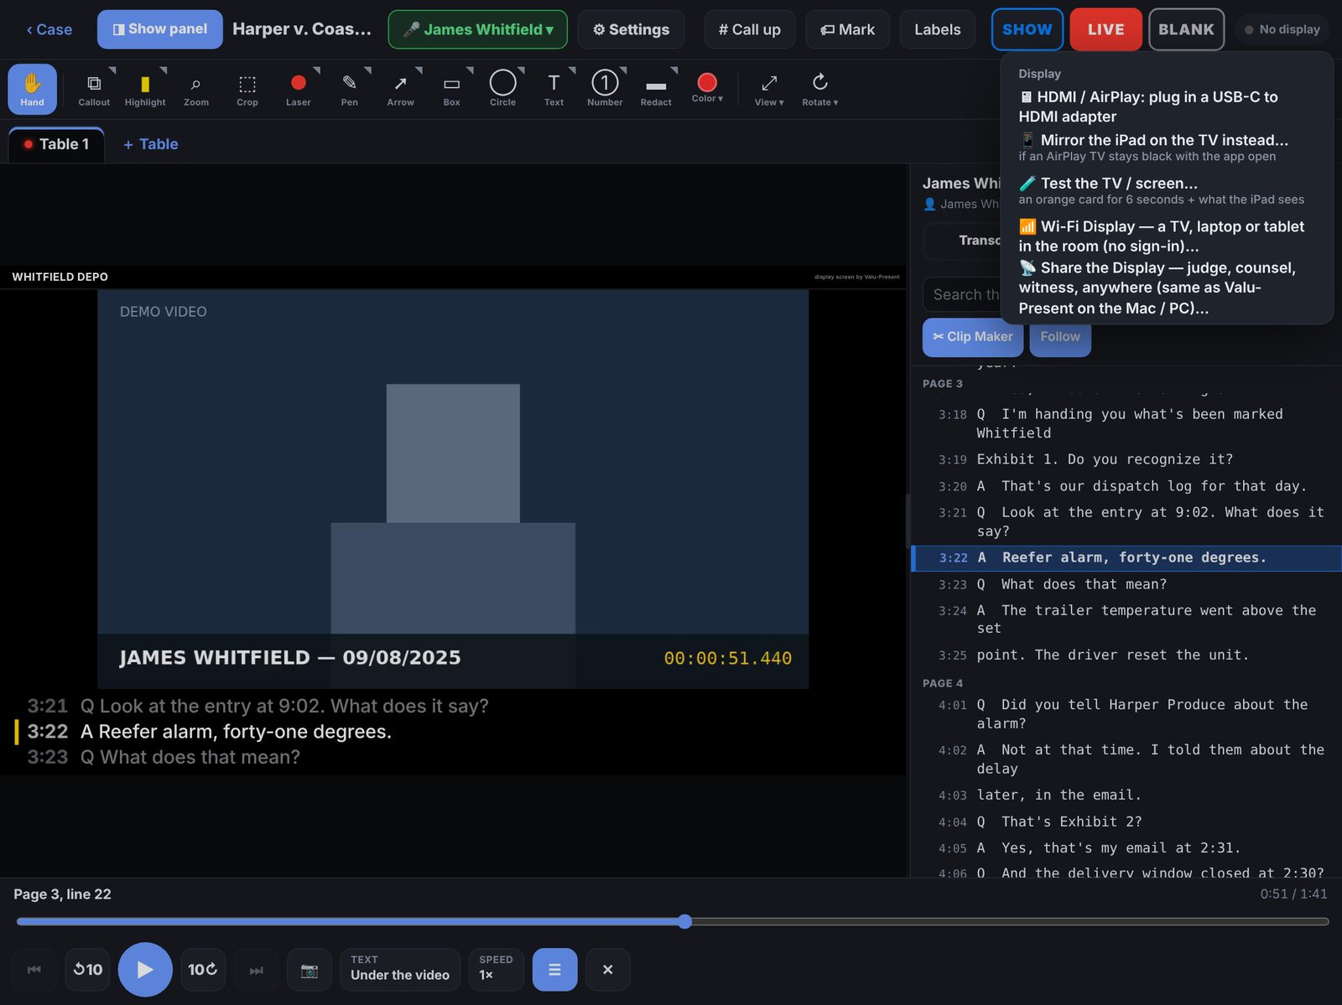Open the Color picker dropdown
1342x1005 pixels.
point(708,89)
